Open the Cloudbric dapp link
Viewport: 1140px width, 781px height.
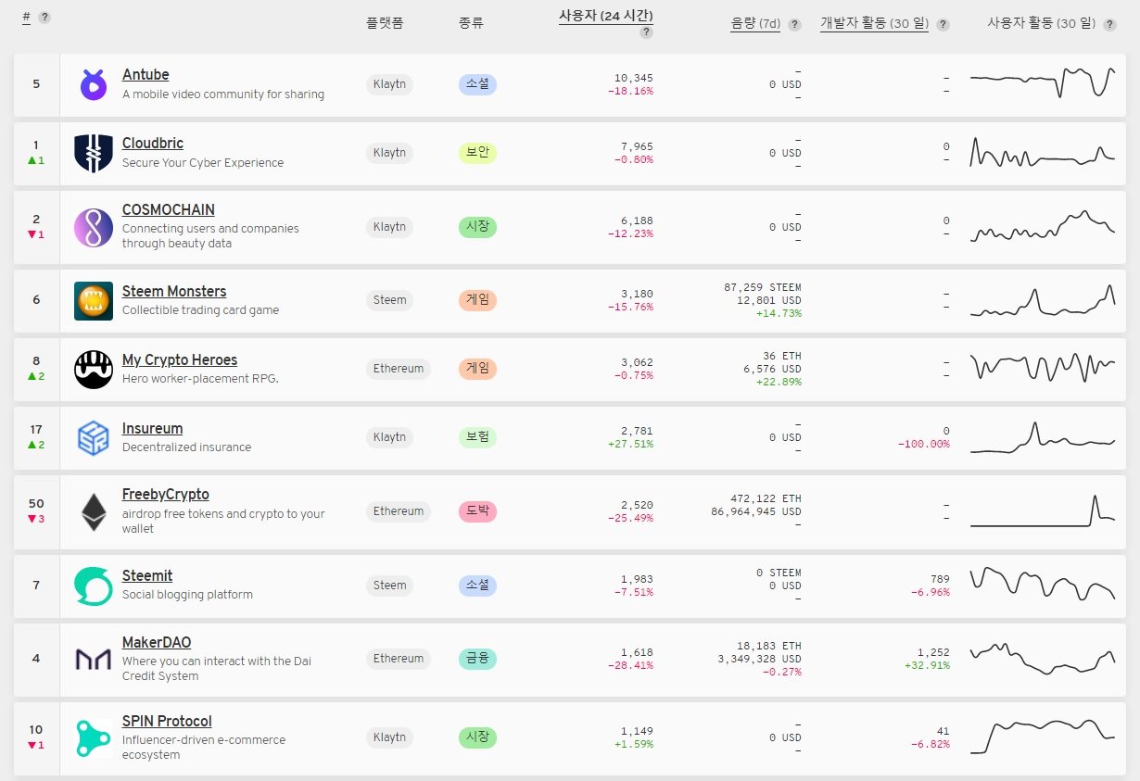[153, 144]
